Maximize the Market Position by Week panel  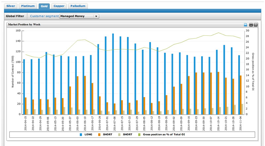[x=256, y=25]
